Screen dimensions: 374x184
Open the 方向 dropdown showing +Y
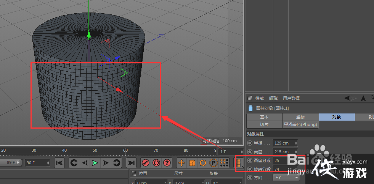pos(286,178)
